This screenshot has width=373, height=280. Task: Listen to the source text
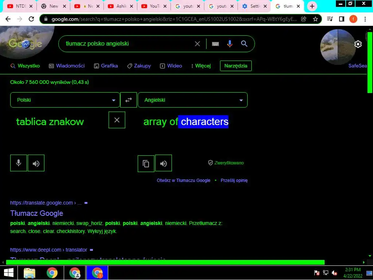[x=36, y=163]
